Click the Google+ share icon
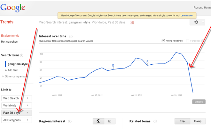The height and width of the screenshot is (129, 211). (132, 22)
